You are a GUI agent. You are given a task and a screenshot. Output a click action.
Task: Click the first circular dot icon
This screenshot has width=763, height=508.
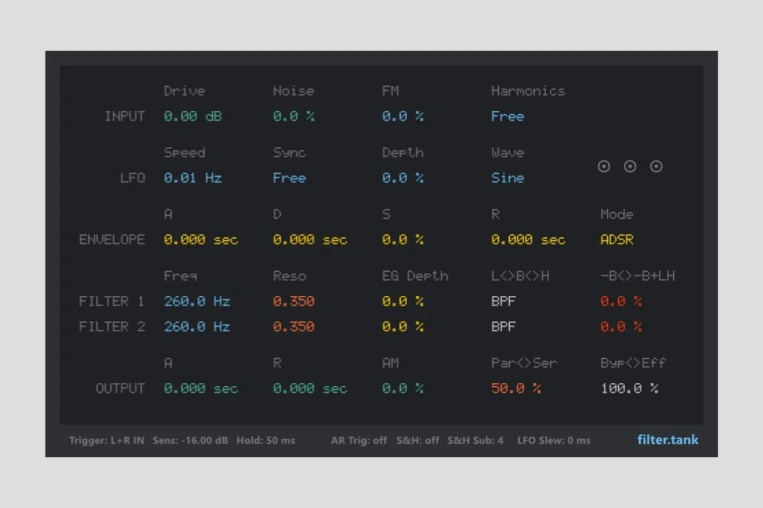click(603, 167)
